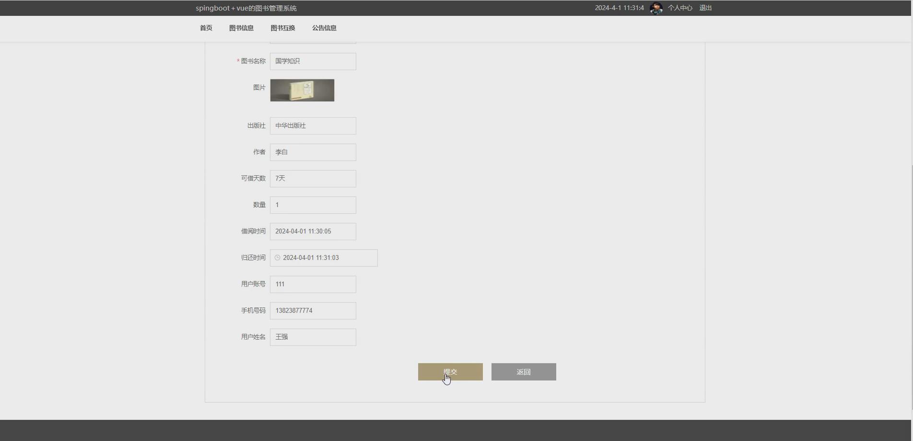Click 退出 to log out

(x=705, y=8)
